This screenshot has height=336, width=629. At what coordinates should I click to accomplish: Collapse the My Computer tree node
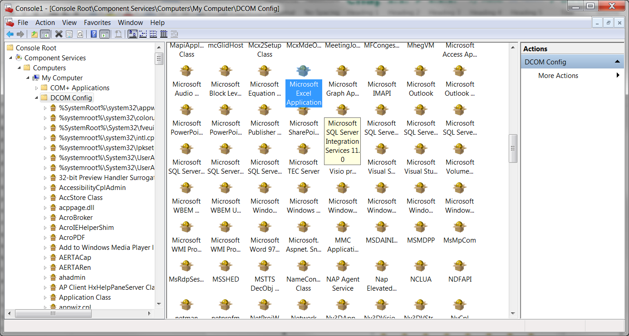[x=28, y=78]
